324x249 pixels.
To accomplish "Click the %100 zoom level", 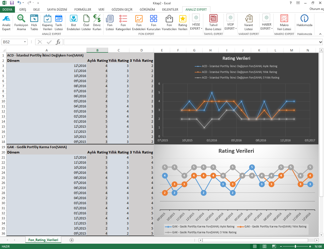I will pos(318,246).
